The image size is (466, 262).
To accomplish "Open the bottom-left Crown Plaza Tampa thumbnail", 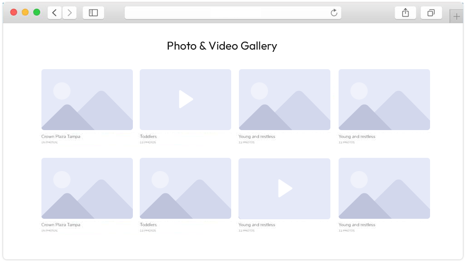I will (x=87, y=188).
